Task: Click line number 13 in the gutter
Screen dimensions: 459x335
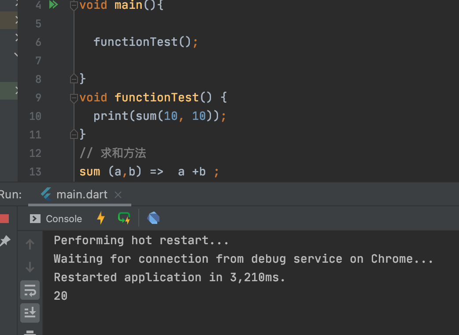Action: (35, 172)
